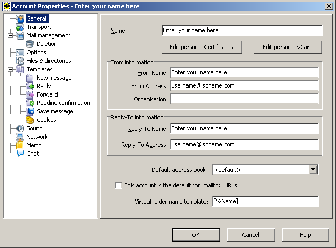
Task: Click the Chat bubble icon
Action: click(20, 154)
